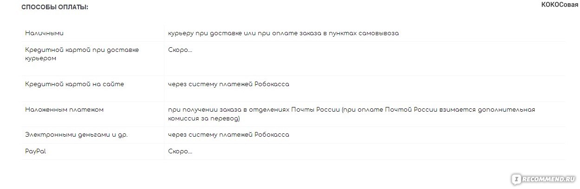Screen dimensions: 580x189
Task: Click the 'дополнительная комиссия за перевод' text
Action: coord(352,114)
